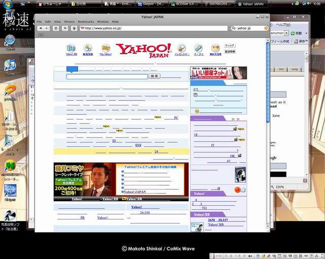Select the highlighted blue search tab on Yahoo
The width and height of the screenshot is (325, 259).
point(72,69)
